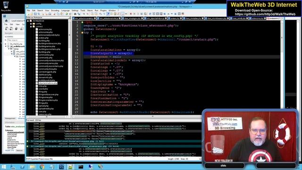Switch to the wtw_objectdefinitions.js tab
Image resolution: width=302 pixels, height=170 pixels.
coord(155,18)
